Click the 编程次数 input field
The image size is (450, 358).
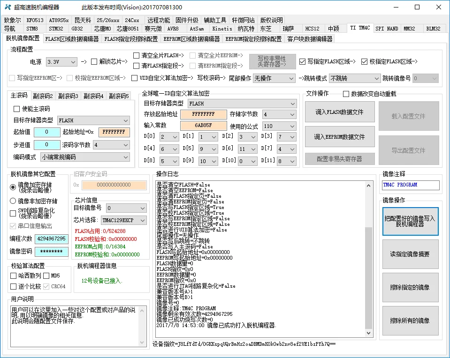point(51,239)
